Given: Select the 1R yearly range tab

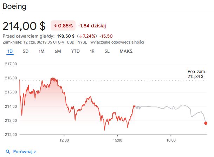Looking at the screenshot, I should pyautogui.click(x=92, y=51).
